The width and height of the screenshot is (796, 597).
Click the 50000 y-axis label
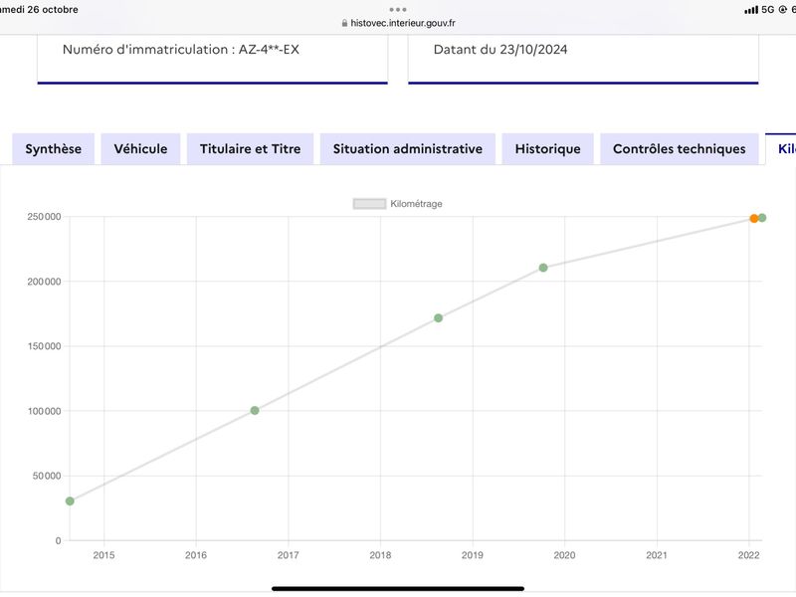click(x=47, y=476)
